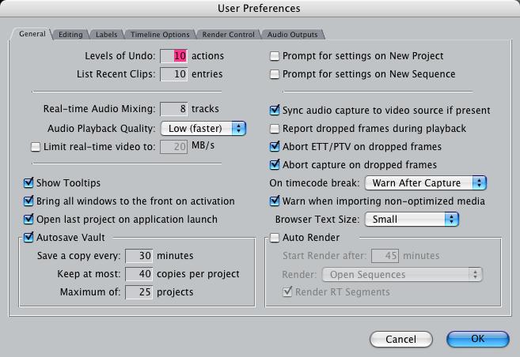
Task: Expand the Browser Text Size dropdown
Action: point(412,220)
